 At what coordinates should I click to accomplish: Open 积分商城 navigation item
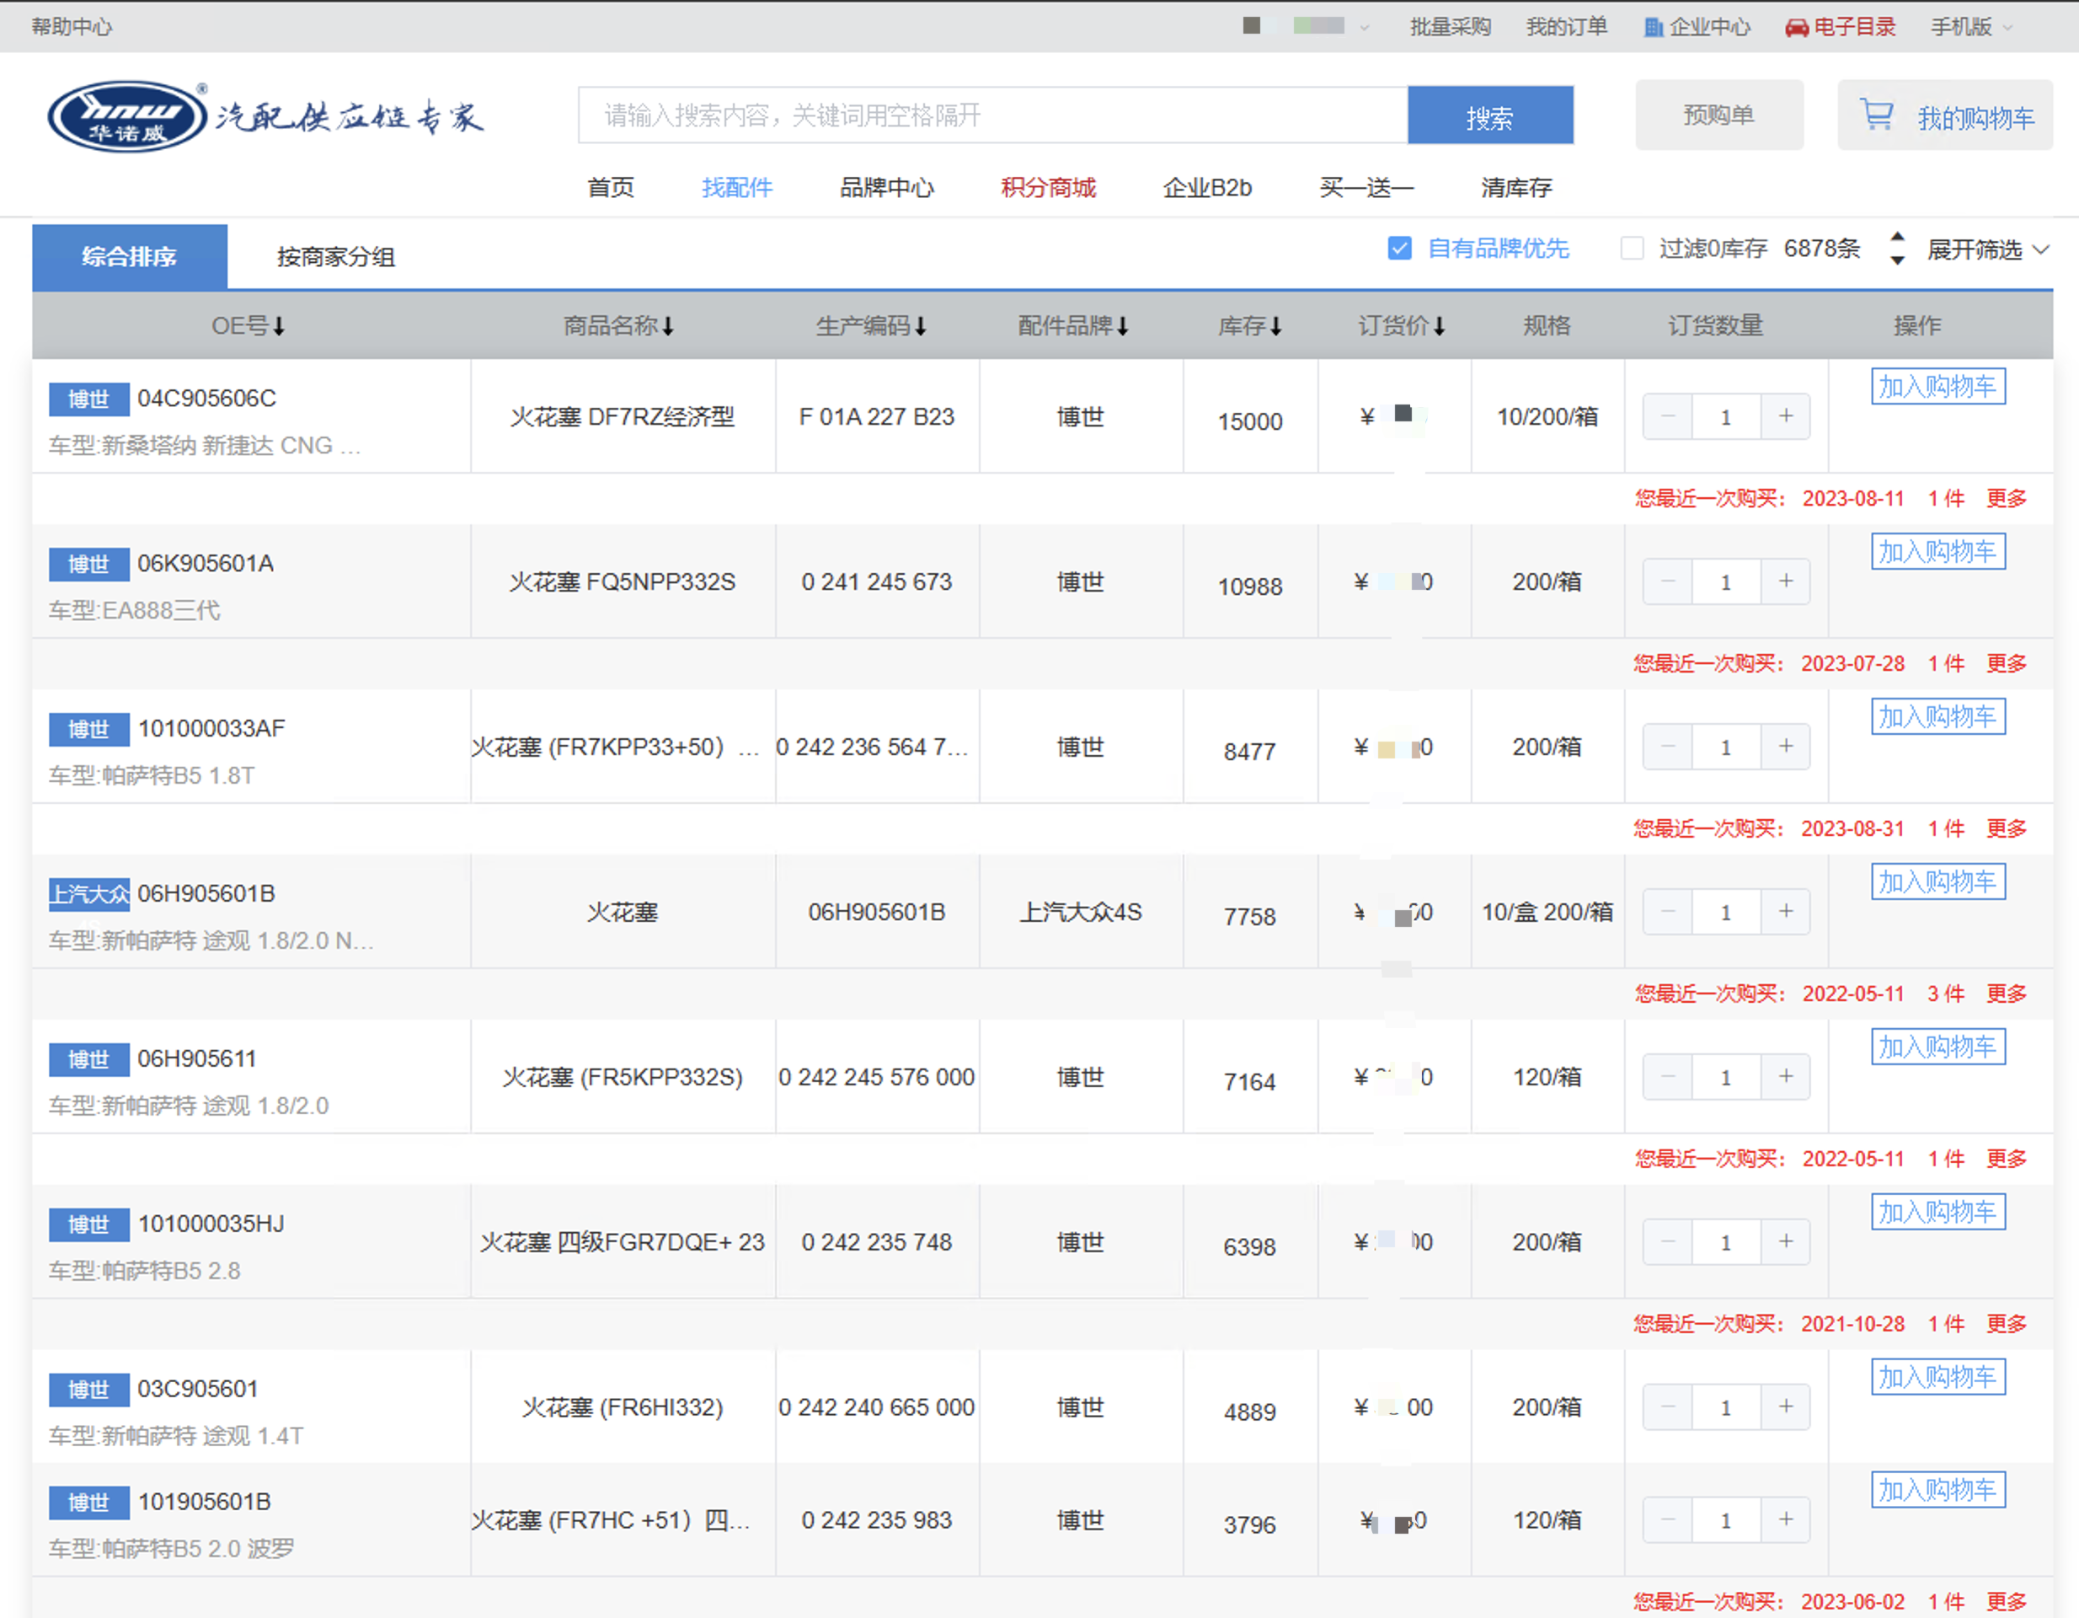1048,188
